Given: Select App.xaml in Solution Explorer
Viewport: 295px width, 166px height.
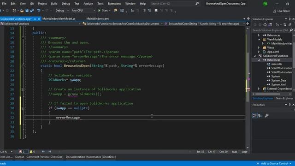Looking at the screenshot, I should click(x=273, y=52).
